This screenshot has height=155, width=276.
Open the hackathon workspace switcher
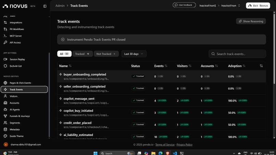(x=230, y=5)
